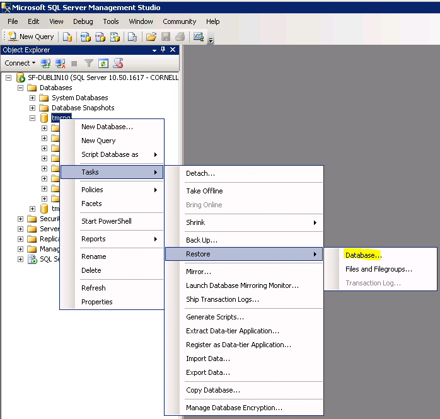The width and height of the screenshot is (440, 419).
Task: Open the View menu
Action: [56, 21]
